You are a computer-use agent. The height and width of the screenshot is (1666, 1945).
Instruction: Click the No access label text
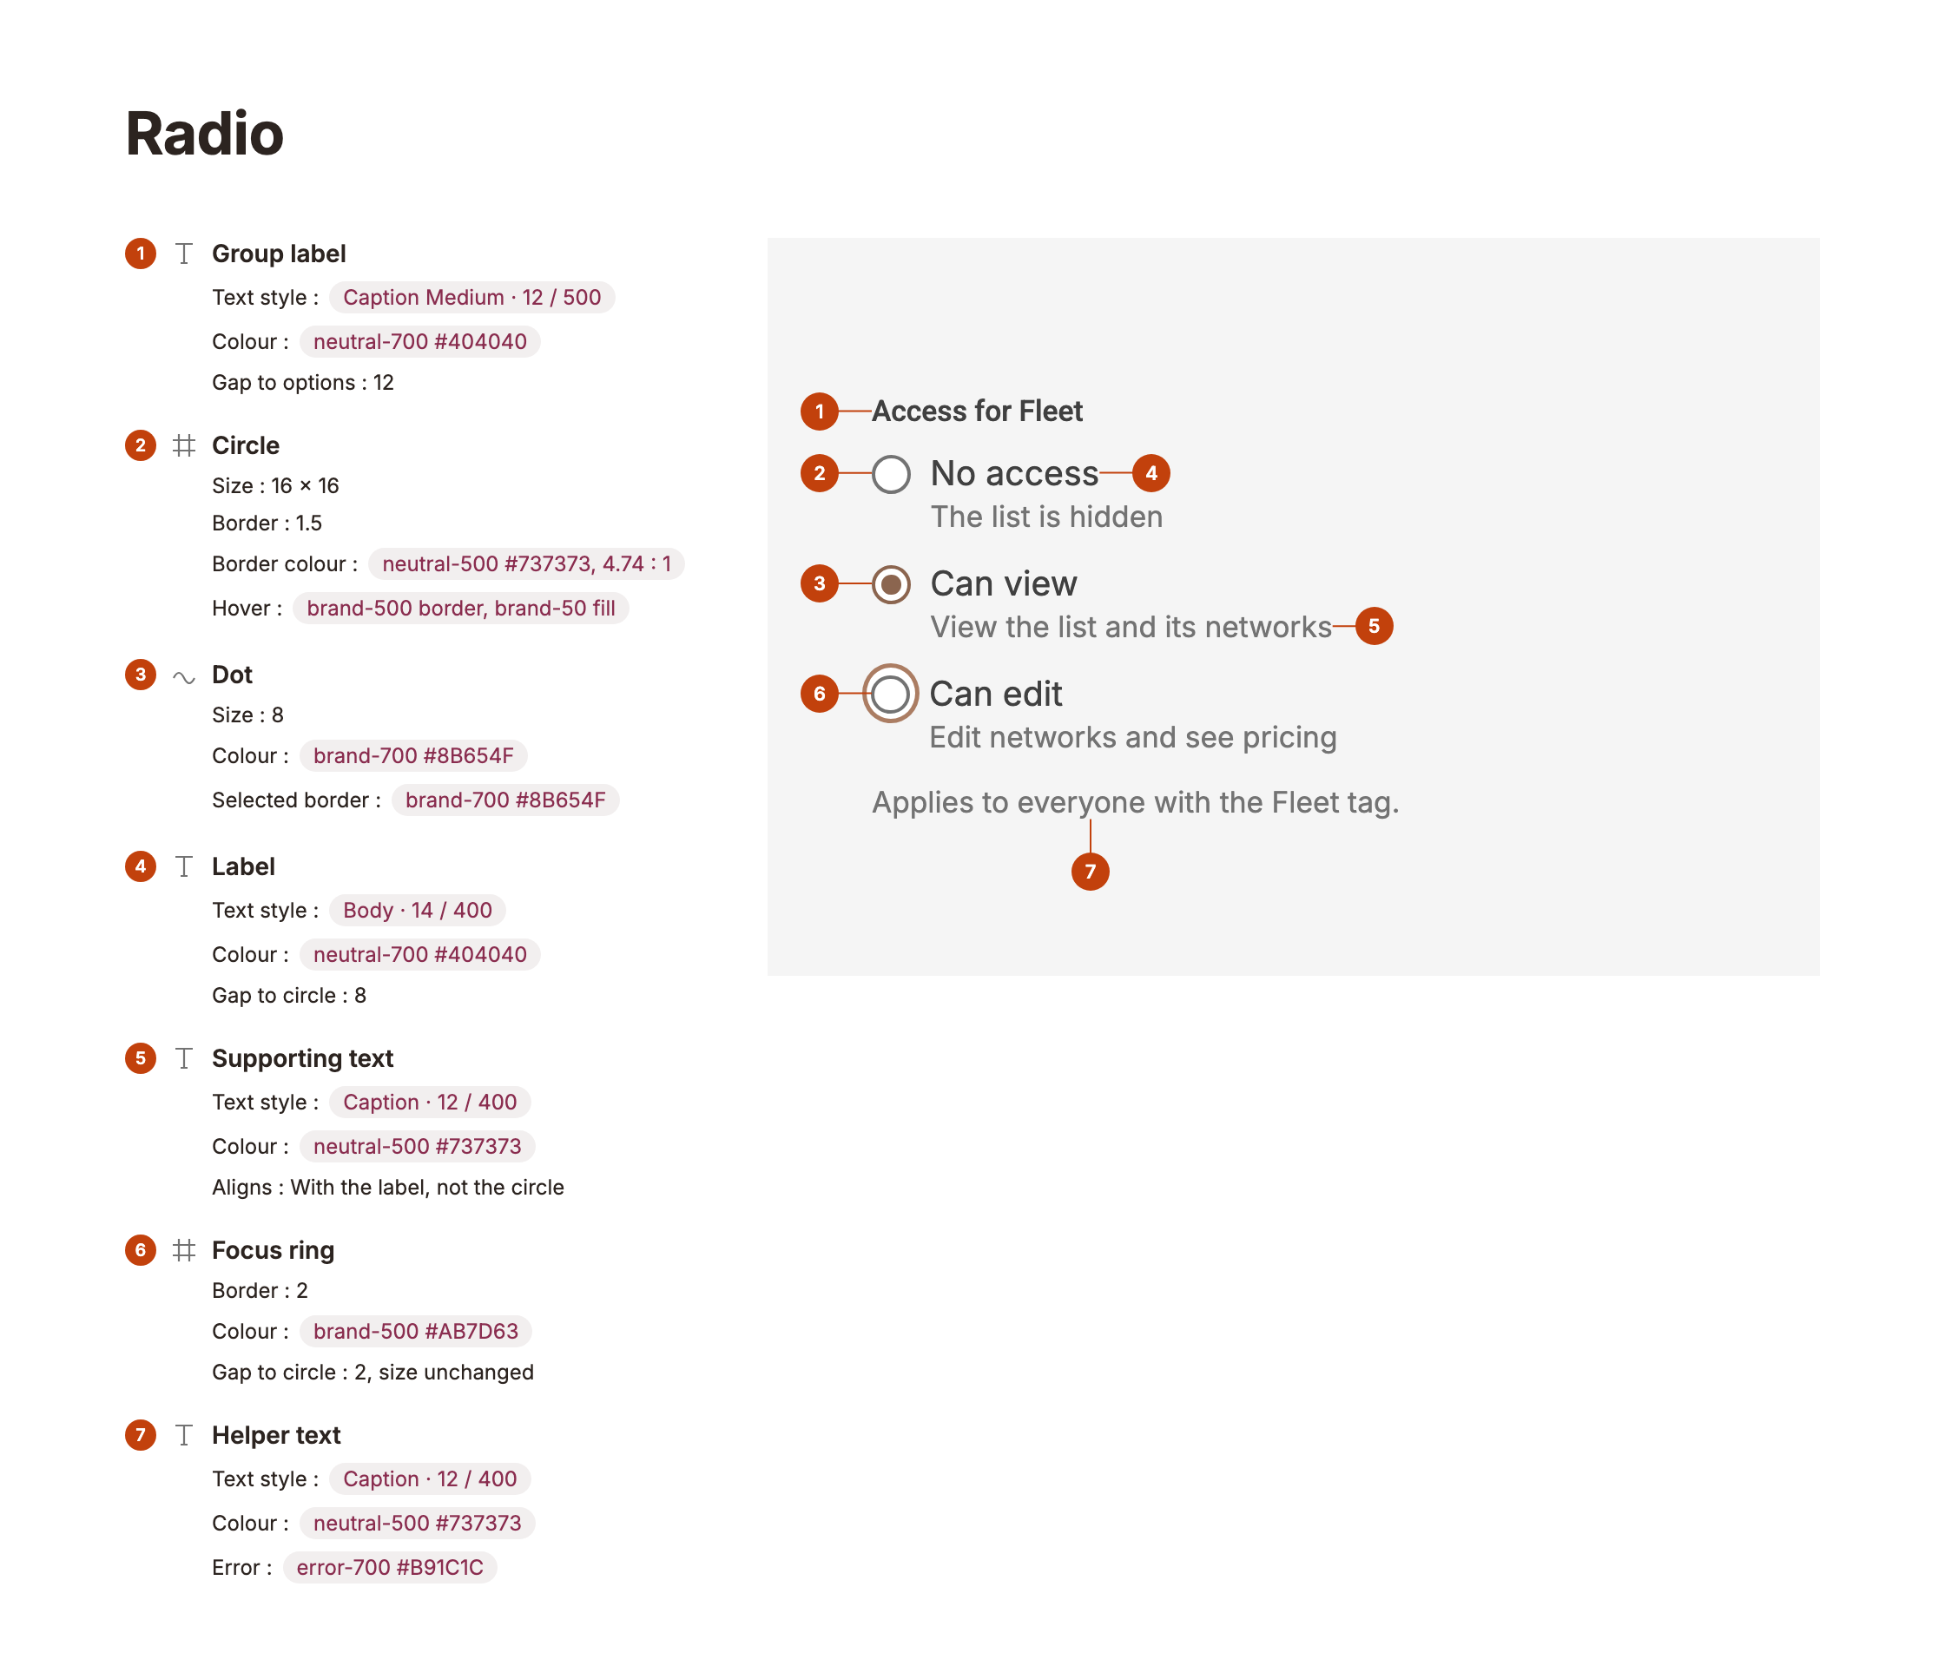click(x=1014, y=474)
